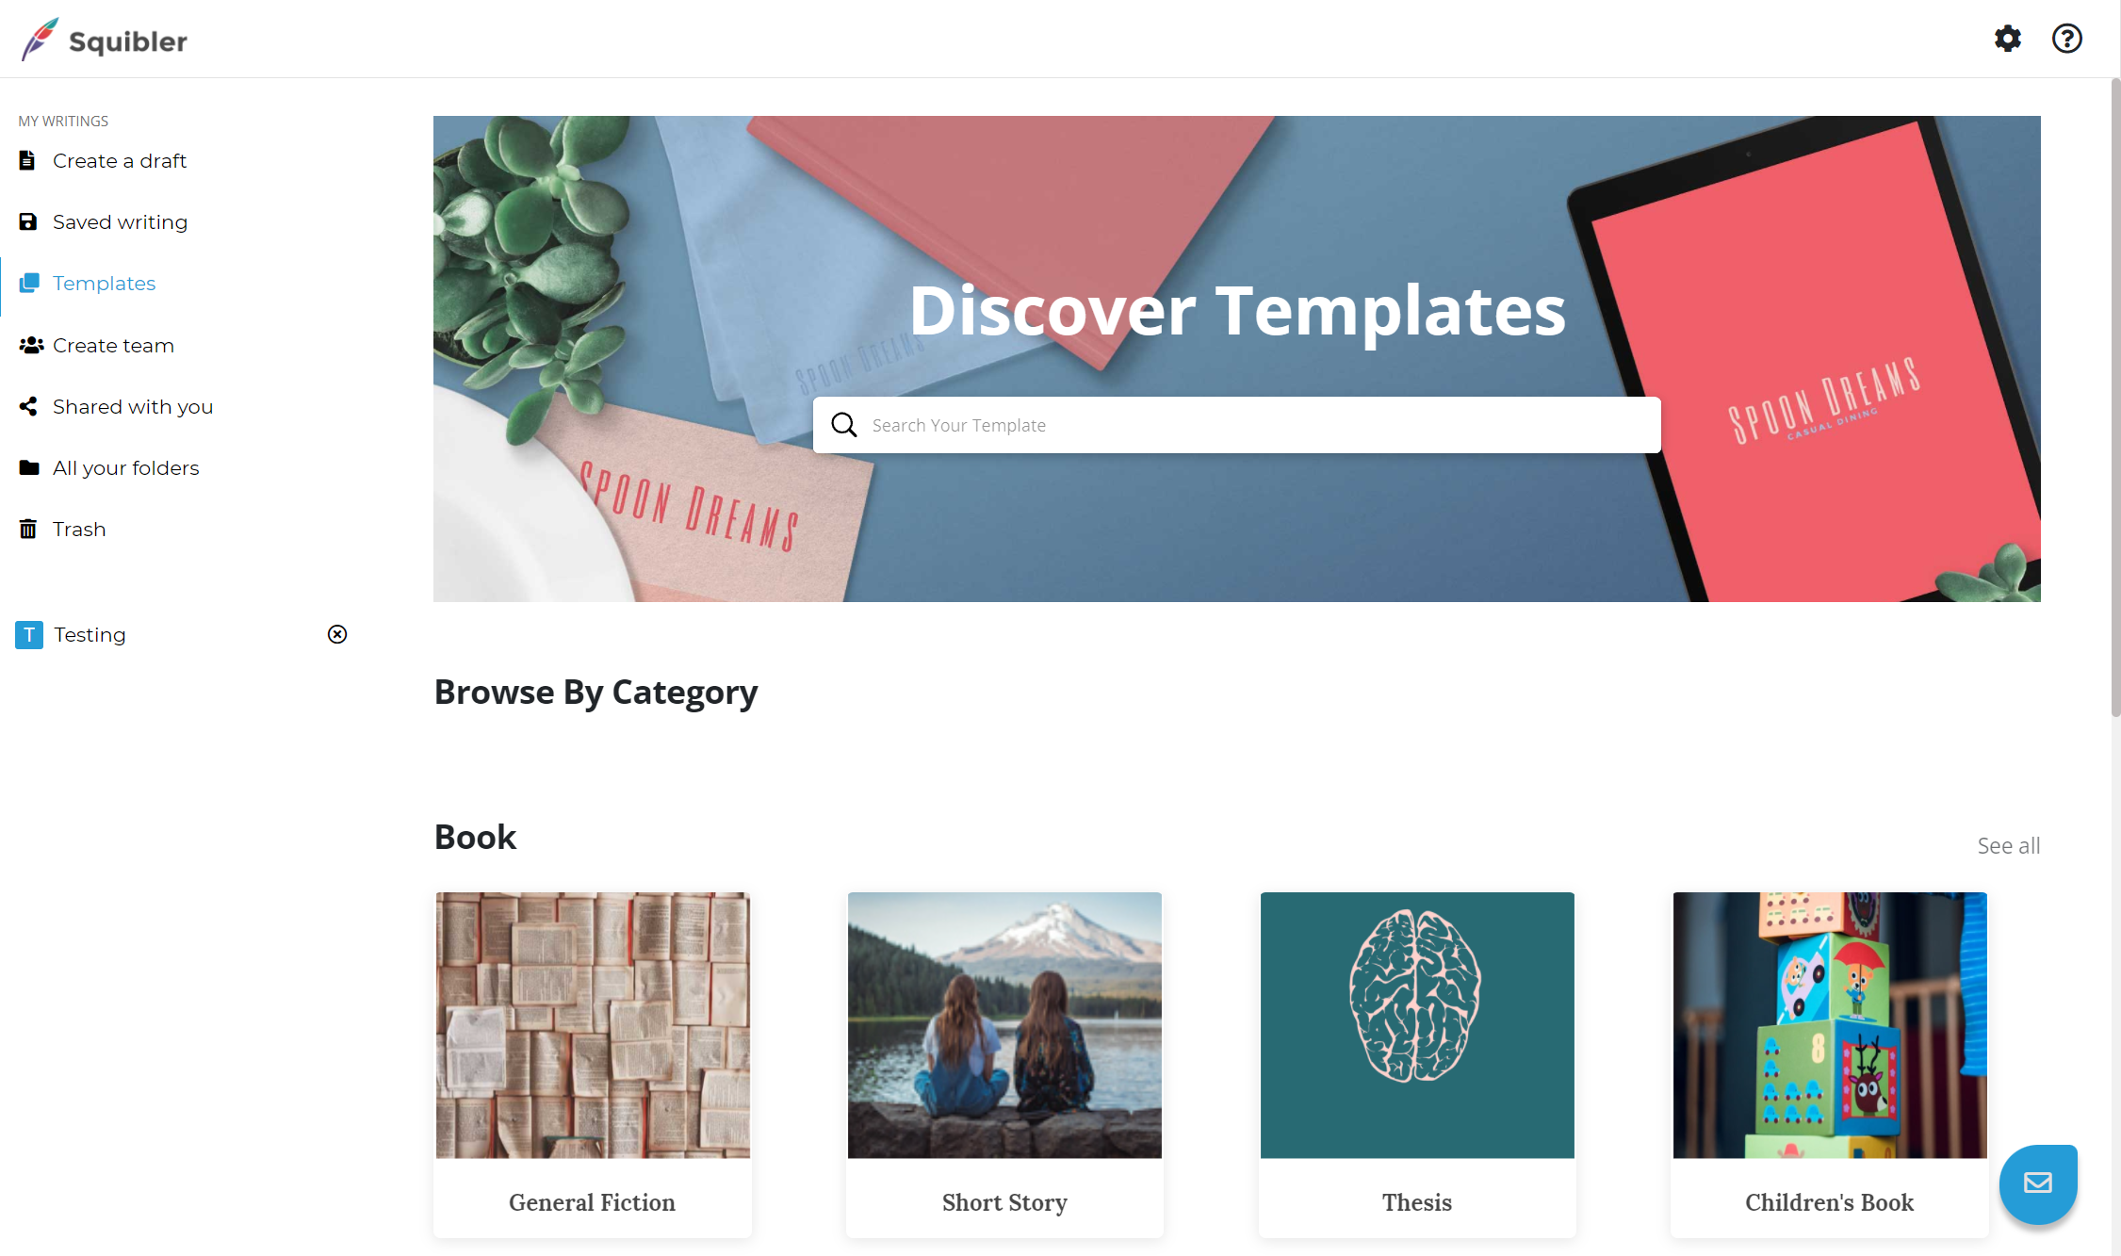Open help via the question mark icon
Screen dimensions: 2121x1256
2067,39
